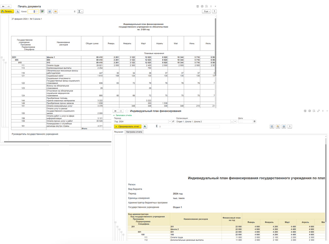Collapse group 3251 in print document outline

coord(2,57)
